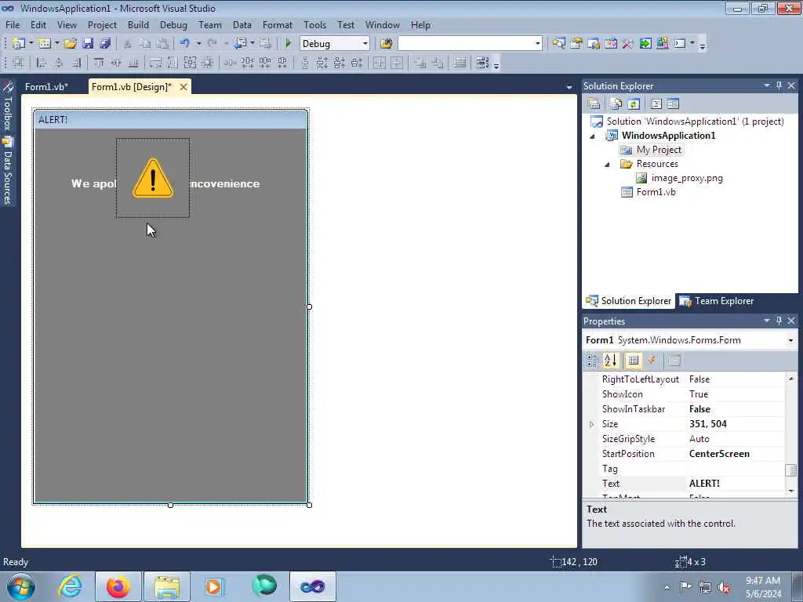
Task: Start debugging with the green play icon
Action: [288, 44]
